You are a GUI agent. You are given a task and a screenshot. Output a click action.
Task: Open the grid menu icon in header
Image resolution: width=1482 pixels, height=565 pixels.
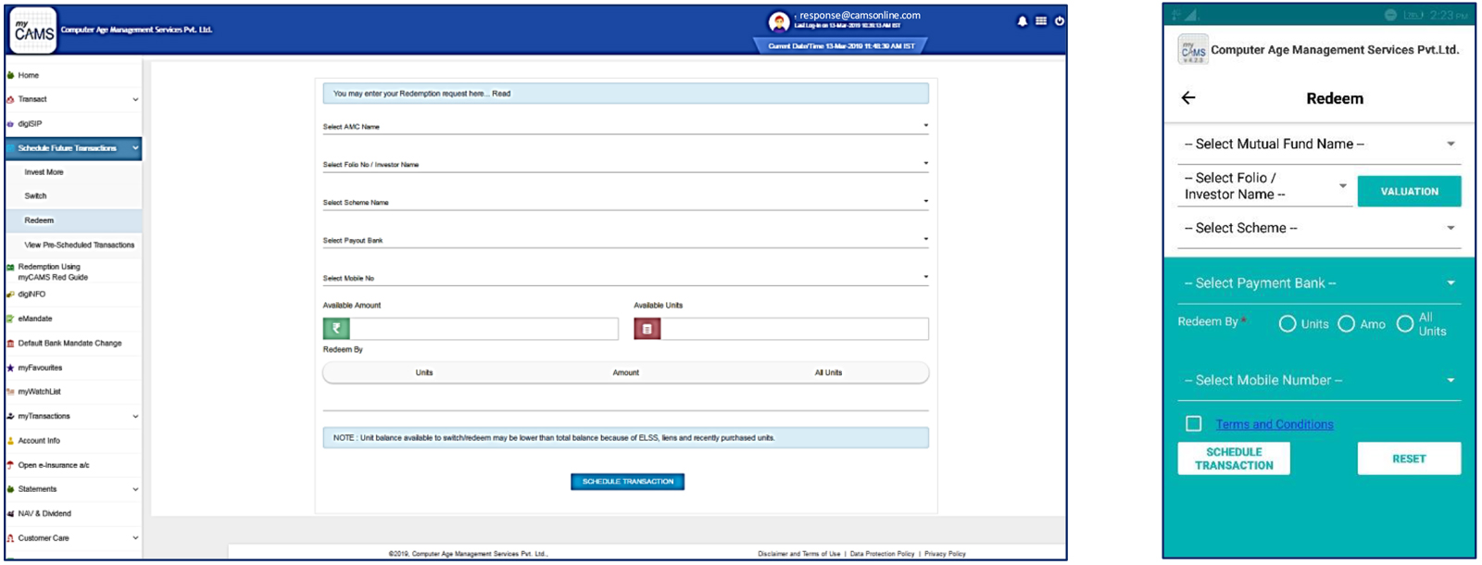pyautogui.click(x=1041, y=21)
